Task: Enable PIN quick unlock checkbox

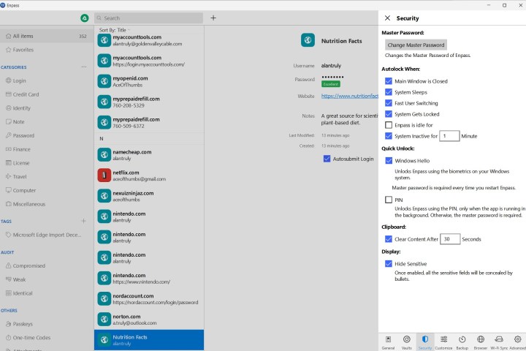Action: [x=389, y=200]
